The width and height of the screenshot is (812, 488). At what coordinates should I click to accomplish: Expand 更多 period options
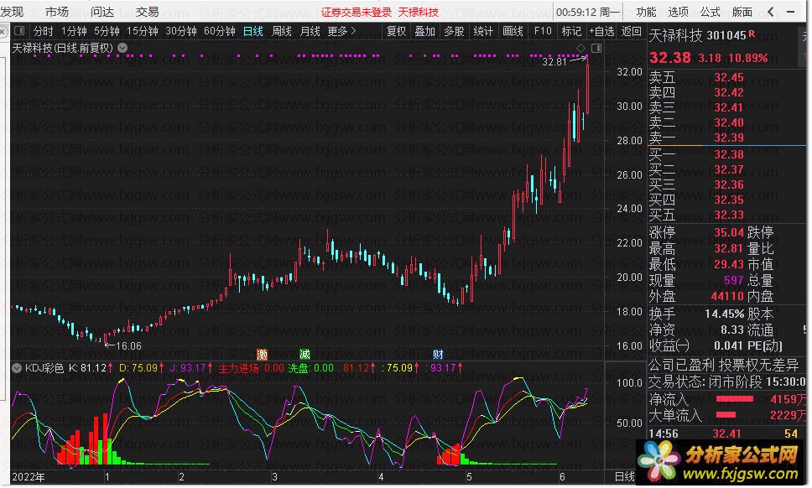pos(341,31)
